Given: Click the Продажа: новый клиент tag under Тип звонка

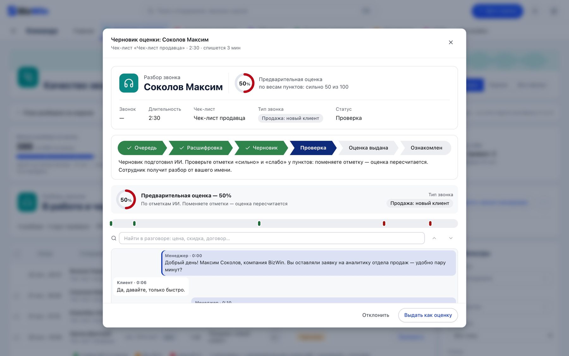Looking at the screenshot, I should point(290,118).
